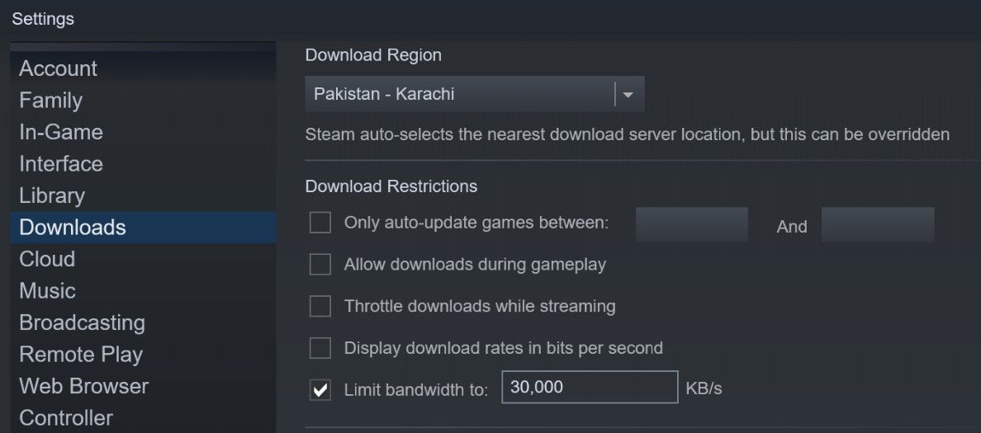Image resolution: width=981 pixels, height=433 pixels.
Task: Go to Remote Play settings
Action: pos(80,355)
